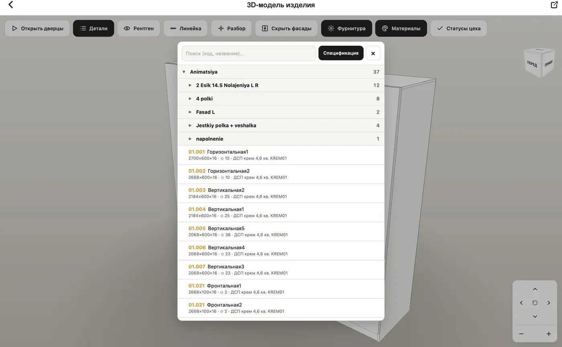Expand the Fasad L group
Image resolution: width=562 pixels, height=347 pixels.
281,112
